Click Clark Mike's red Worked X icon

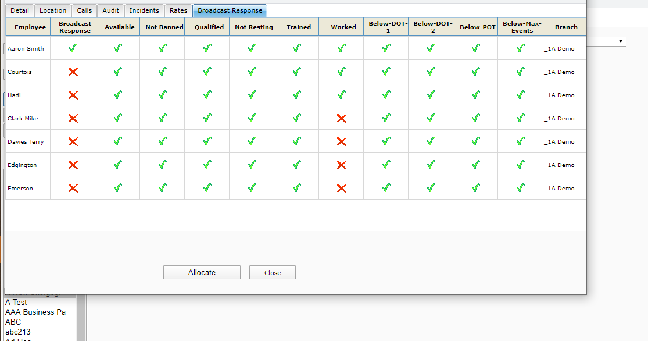(x=342, y=118)
